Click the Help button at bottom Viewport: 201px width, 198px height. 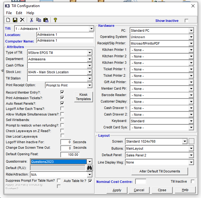(x=185, y=190)
